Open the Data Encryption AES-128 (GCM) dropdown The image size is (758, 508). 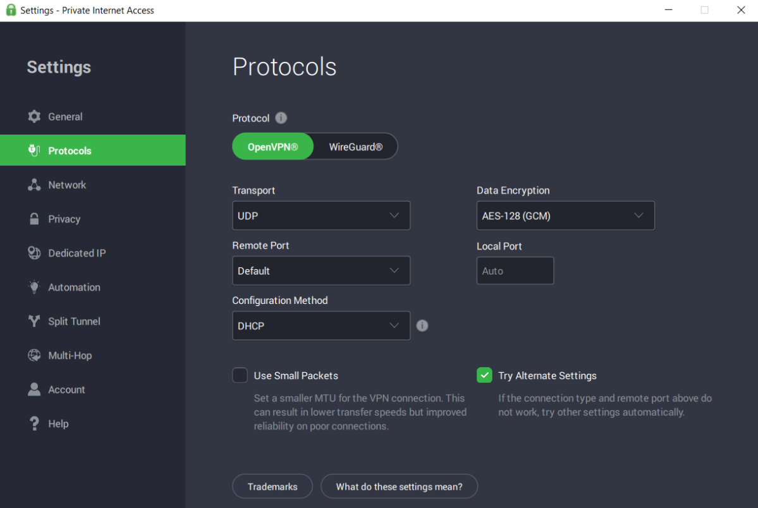click(566, 215)
